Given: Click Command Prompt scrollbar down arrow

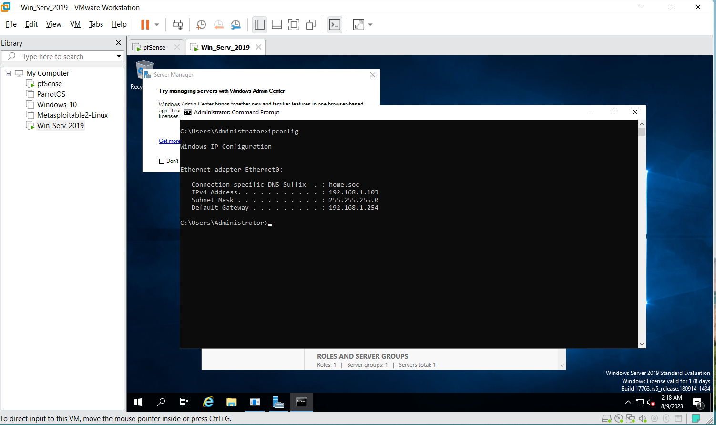Looking at the screenshot, I should tap(642, 344).
